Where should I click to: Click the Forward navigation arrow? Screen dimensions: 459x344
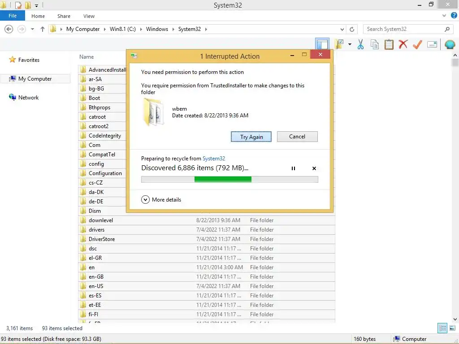pos(22,29)
